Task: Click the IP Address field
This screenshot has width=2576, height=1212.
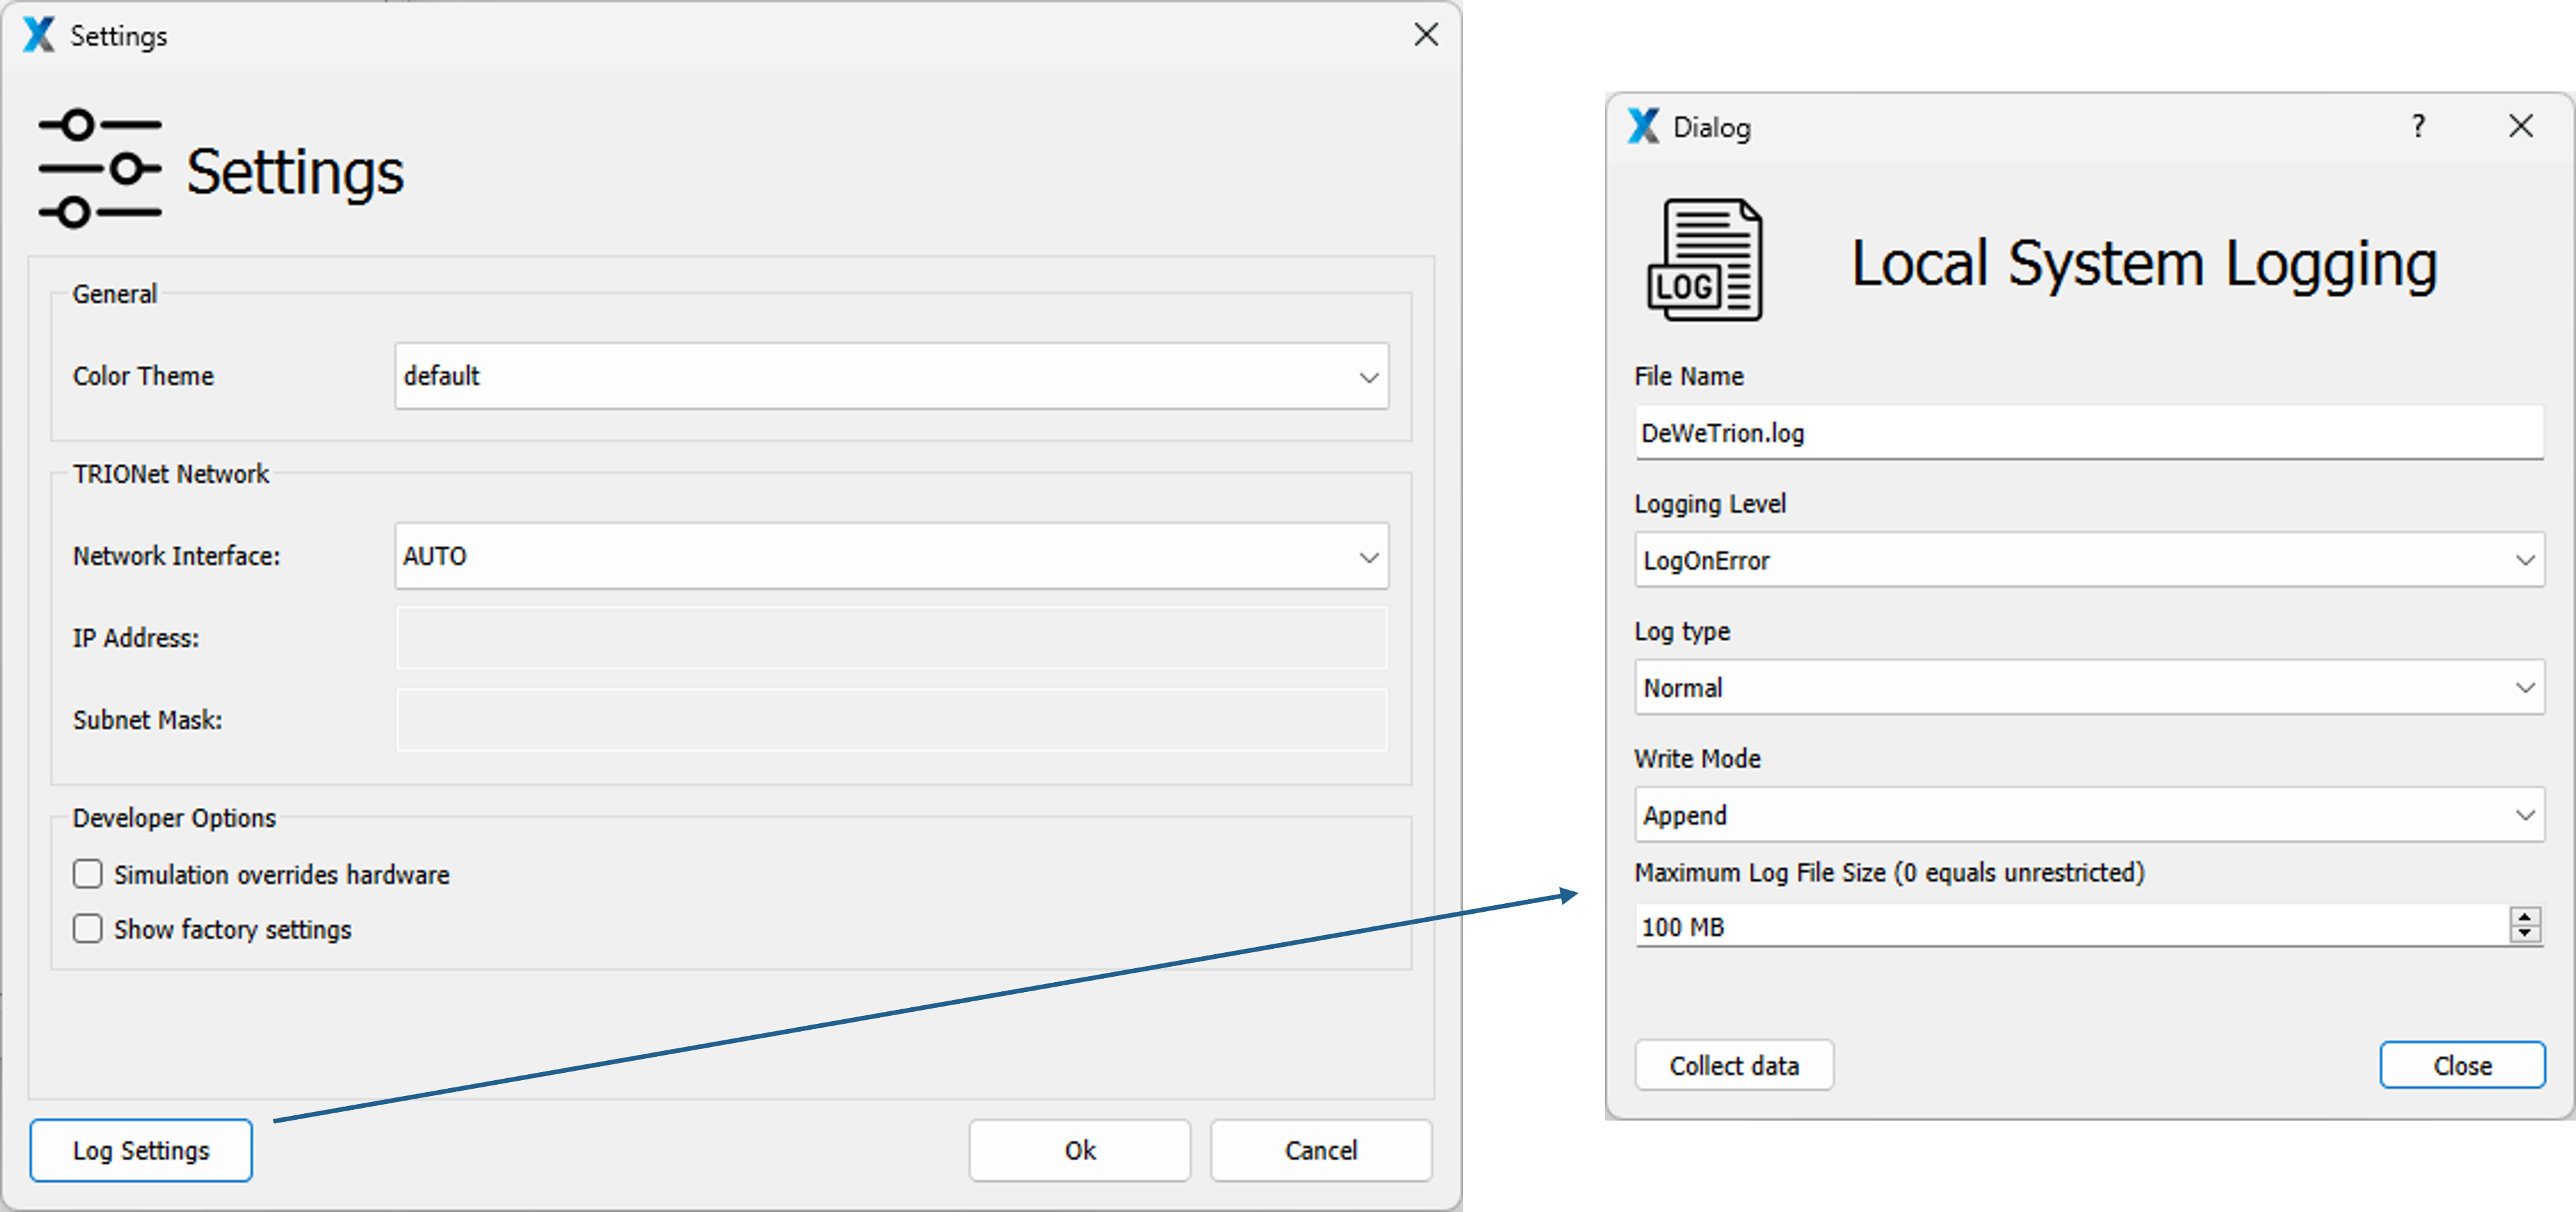Action: pos(891,638)
